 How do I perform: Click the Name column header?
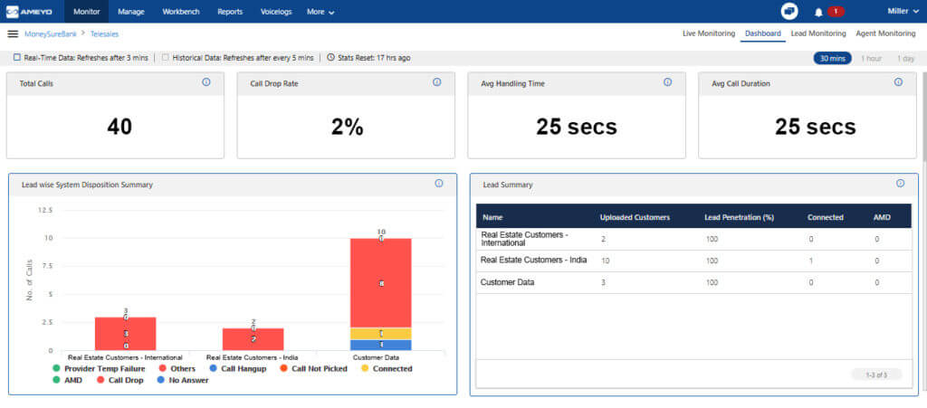[x=492, y=217]
